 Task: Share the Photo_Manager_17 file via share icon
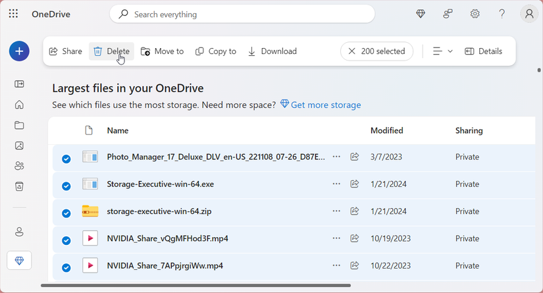click(x=354, y=157)
